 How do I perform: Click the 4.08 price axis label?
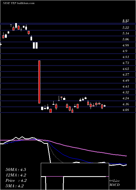(126, 110)
